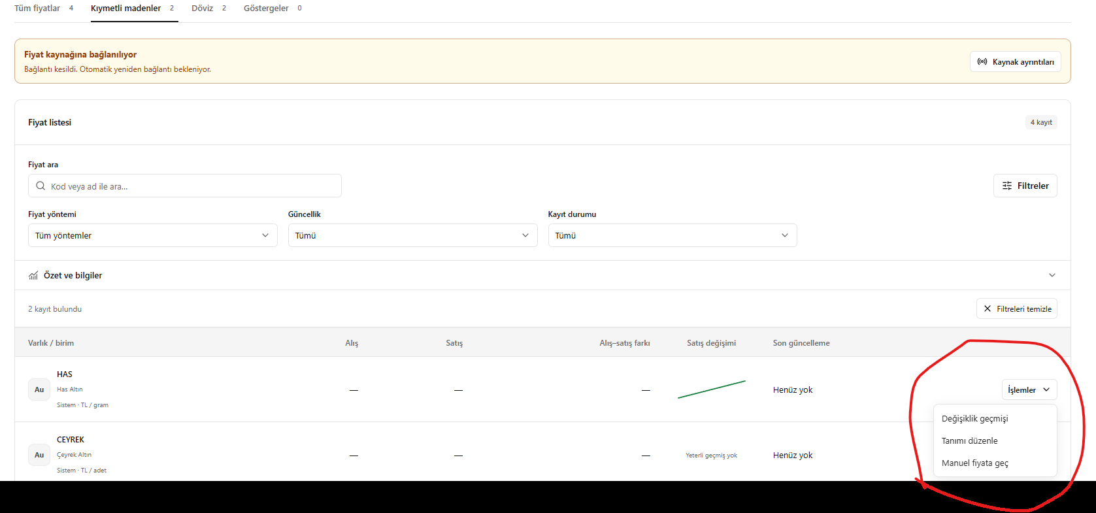The image size is (1096, 513).
Task: Click the Satış değişimi column header
Action: (x=711, y=343)
